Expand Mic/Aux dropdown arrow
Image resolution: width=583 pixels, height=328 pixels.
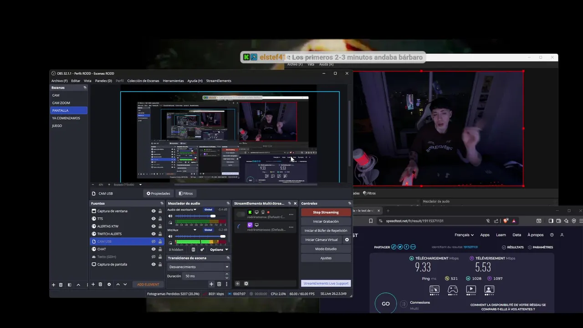[x=195, y=230]
